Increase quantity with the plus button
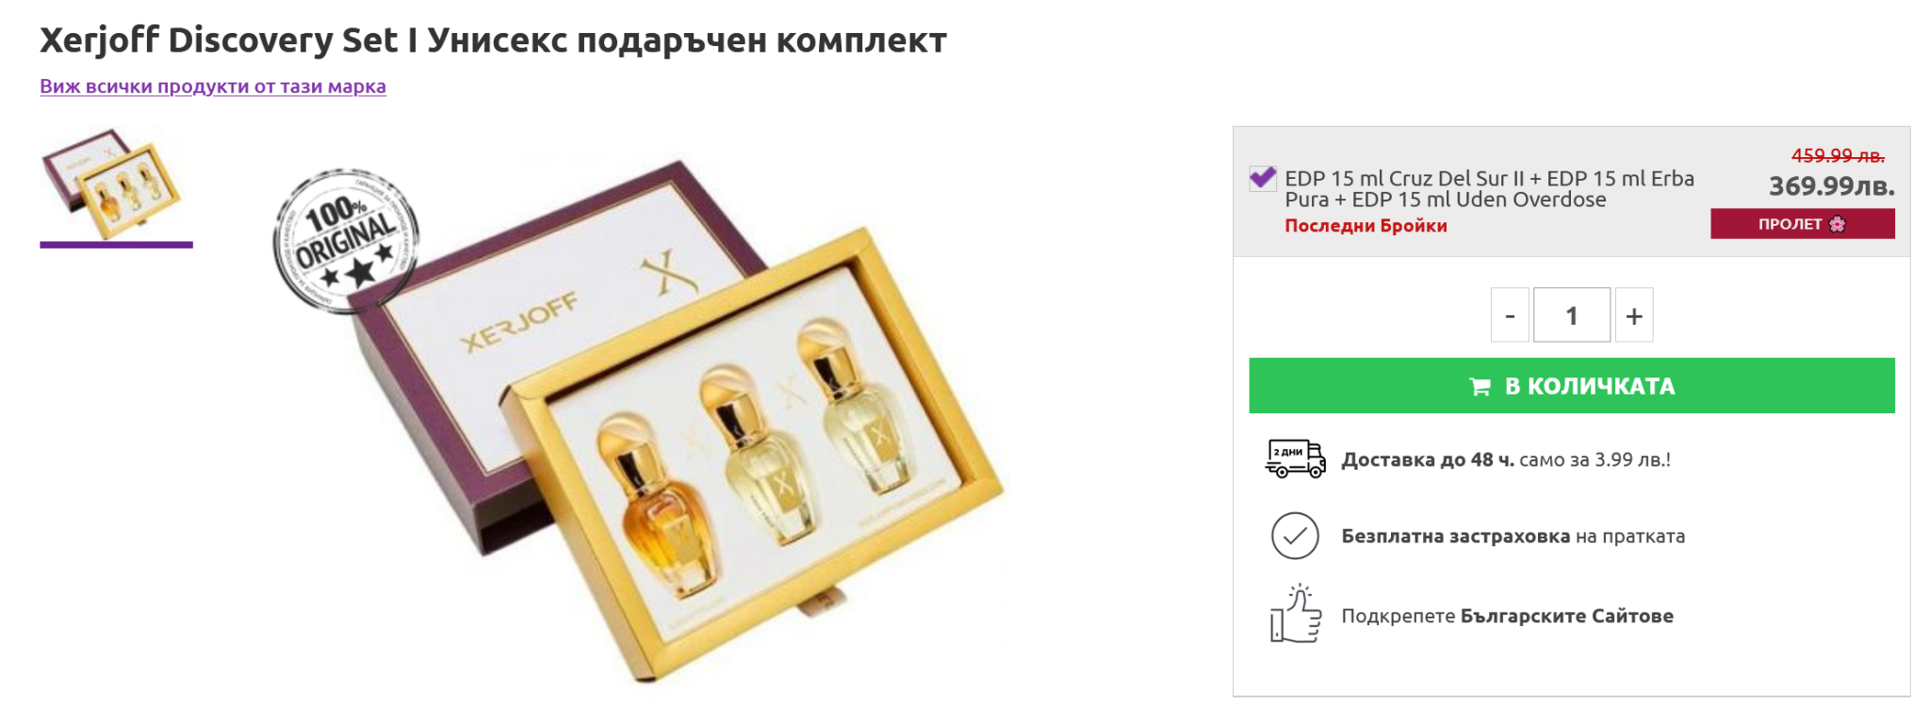 pyautogui.click(x=1634, y=315)
